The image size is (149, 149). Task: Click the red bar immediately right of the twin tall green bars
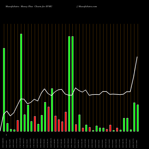pos(76,128)
